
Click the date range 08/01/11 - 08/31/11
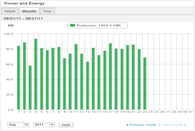coord(23,19)
